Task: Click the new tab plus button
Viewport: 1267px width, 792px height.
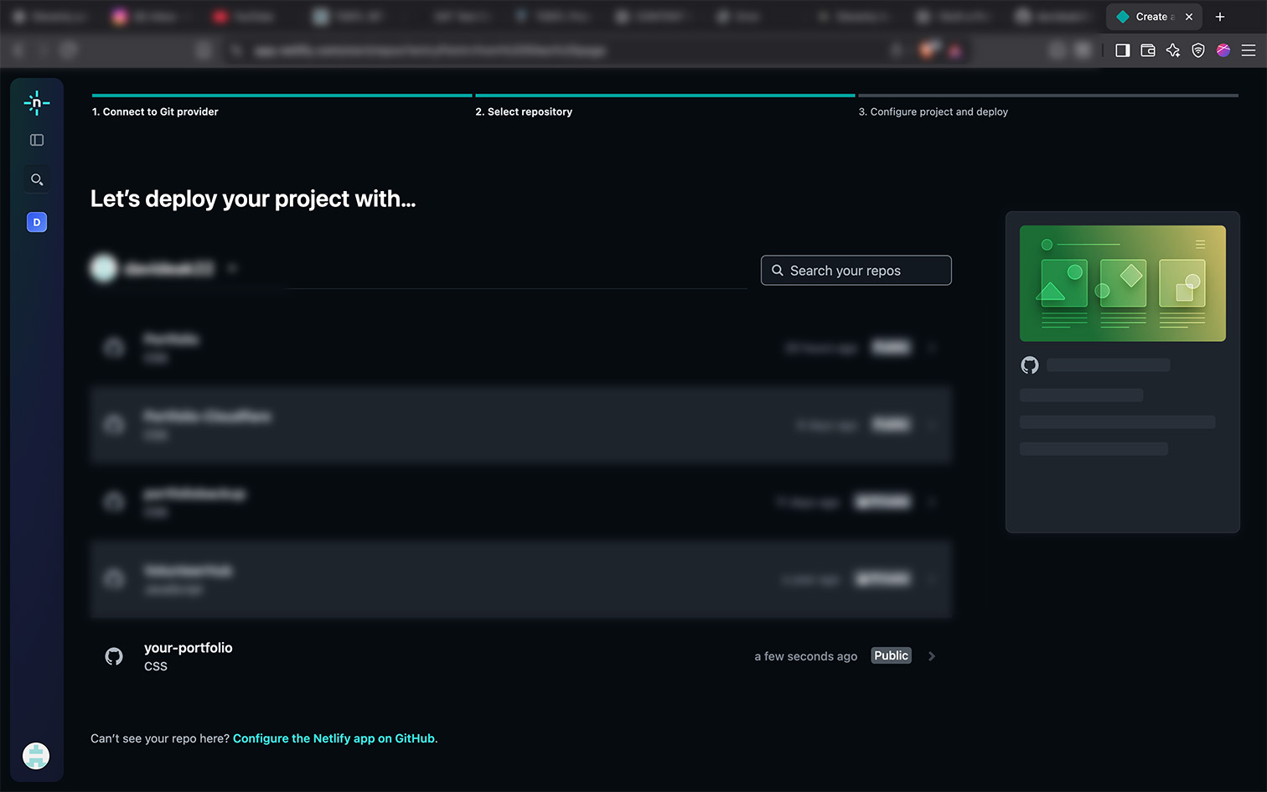Action: (1220, 17)
